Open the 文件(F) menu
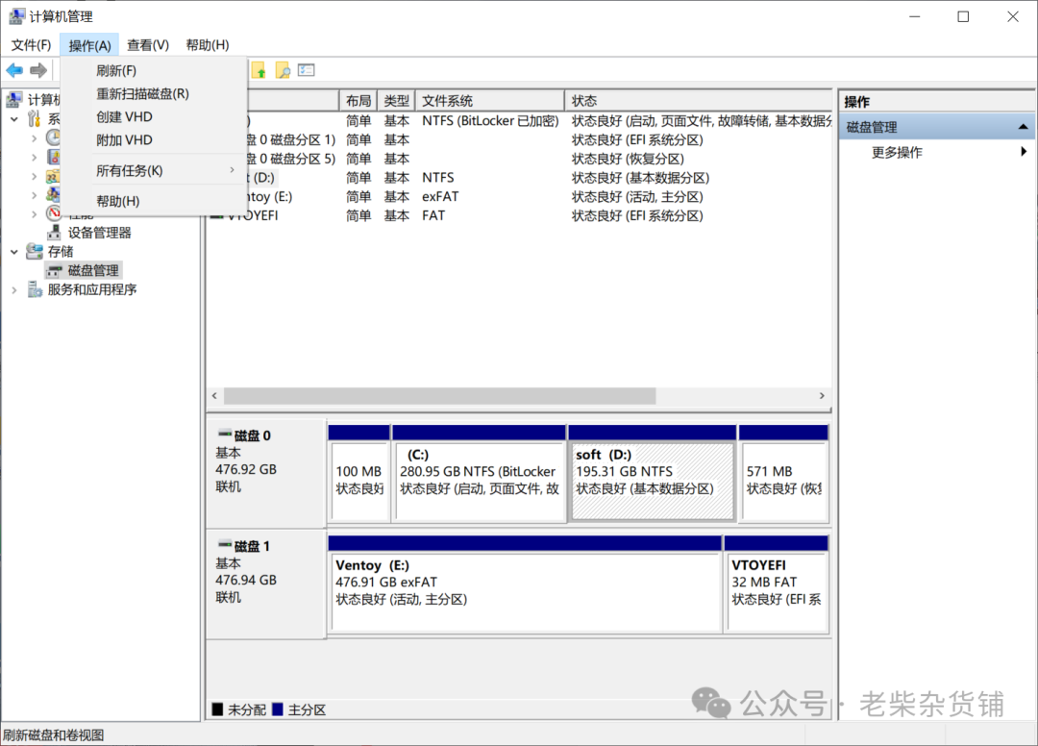Viewport: 1038px width, 746px height. (x=31, y=45)
